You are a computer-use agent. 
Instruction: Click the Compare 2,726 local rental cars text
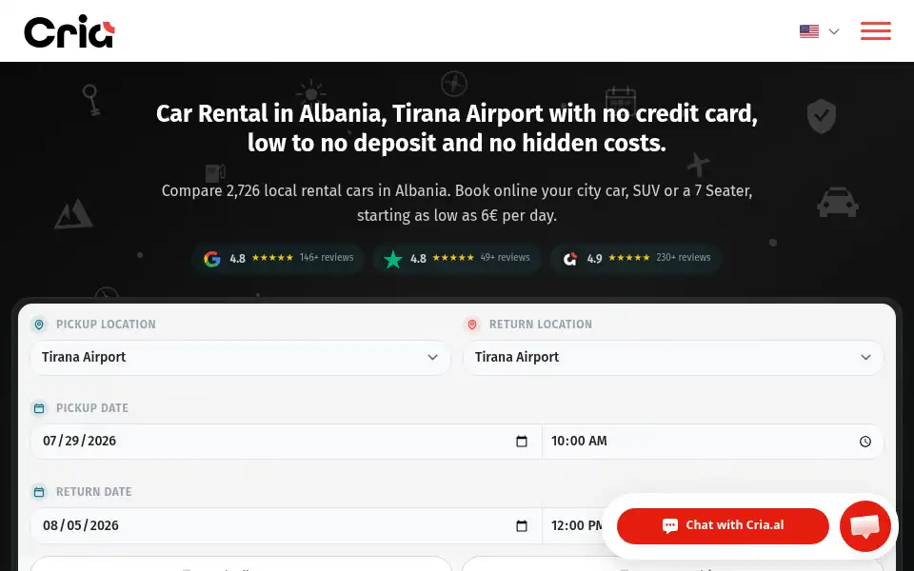457,203
